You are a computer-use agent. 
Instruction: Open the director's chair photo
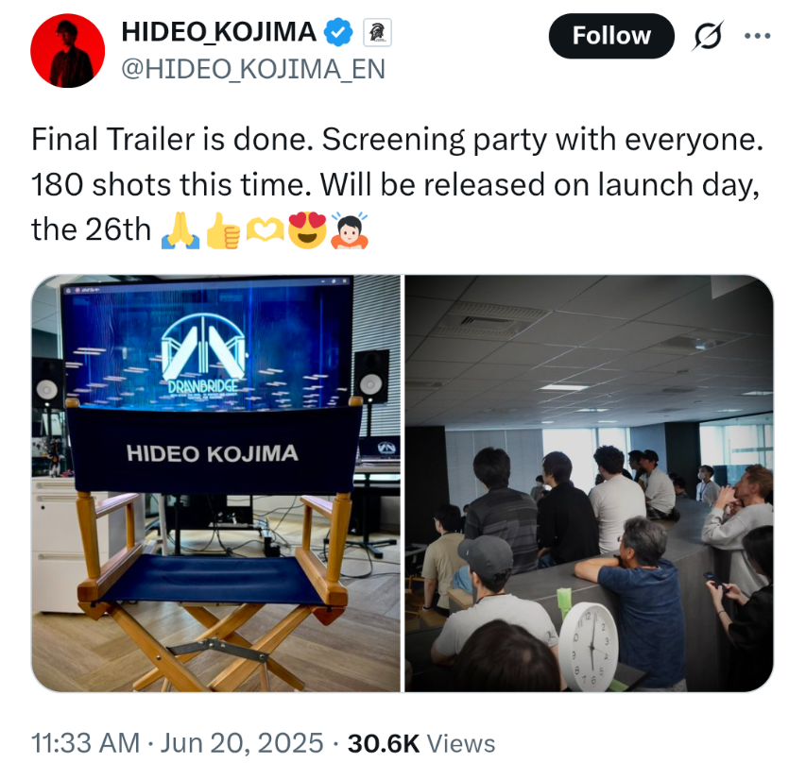coord(215,483)
